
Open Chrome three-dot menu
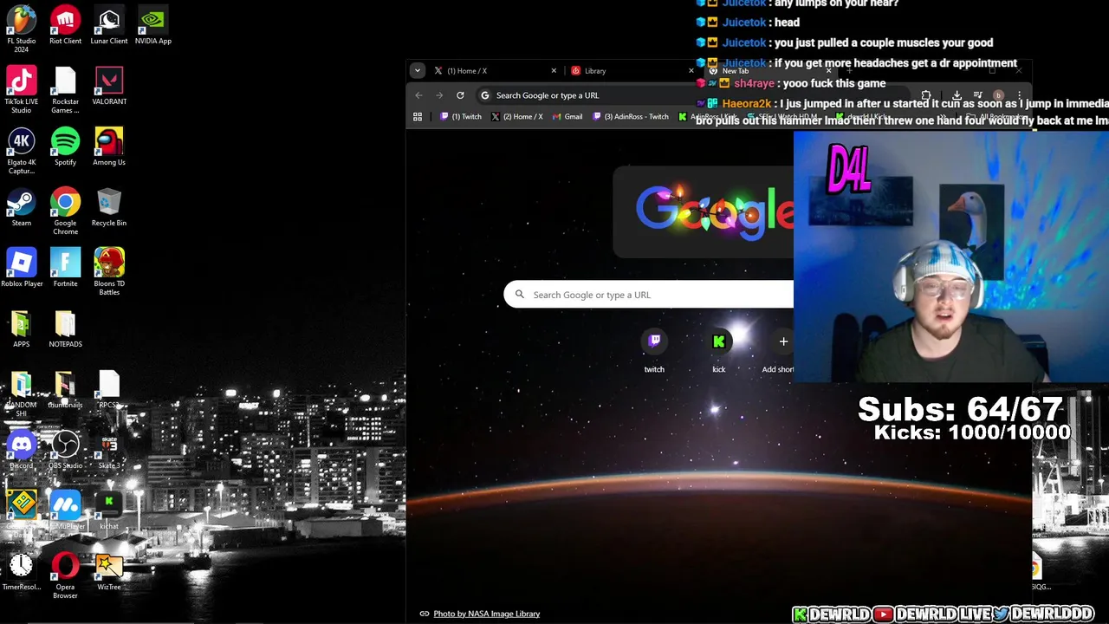(x=1019, y=95)
